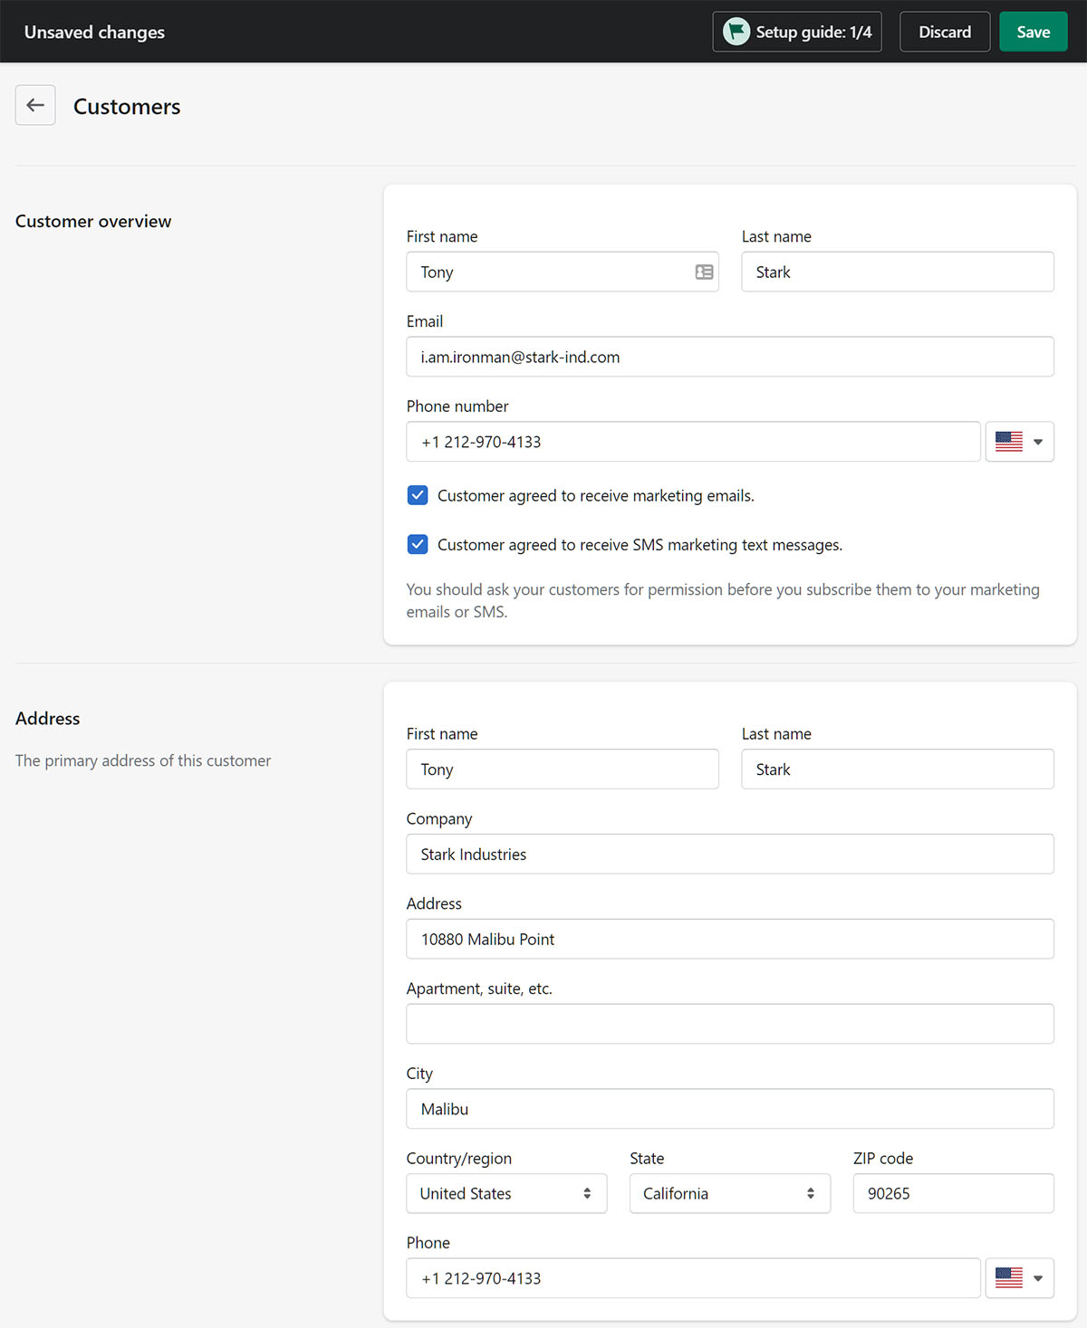Open the Country/region United States dropdown
Image resolution: width=1087 pixels, height=1328 pixels.
coord(506,1193)
